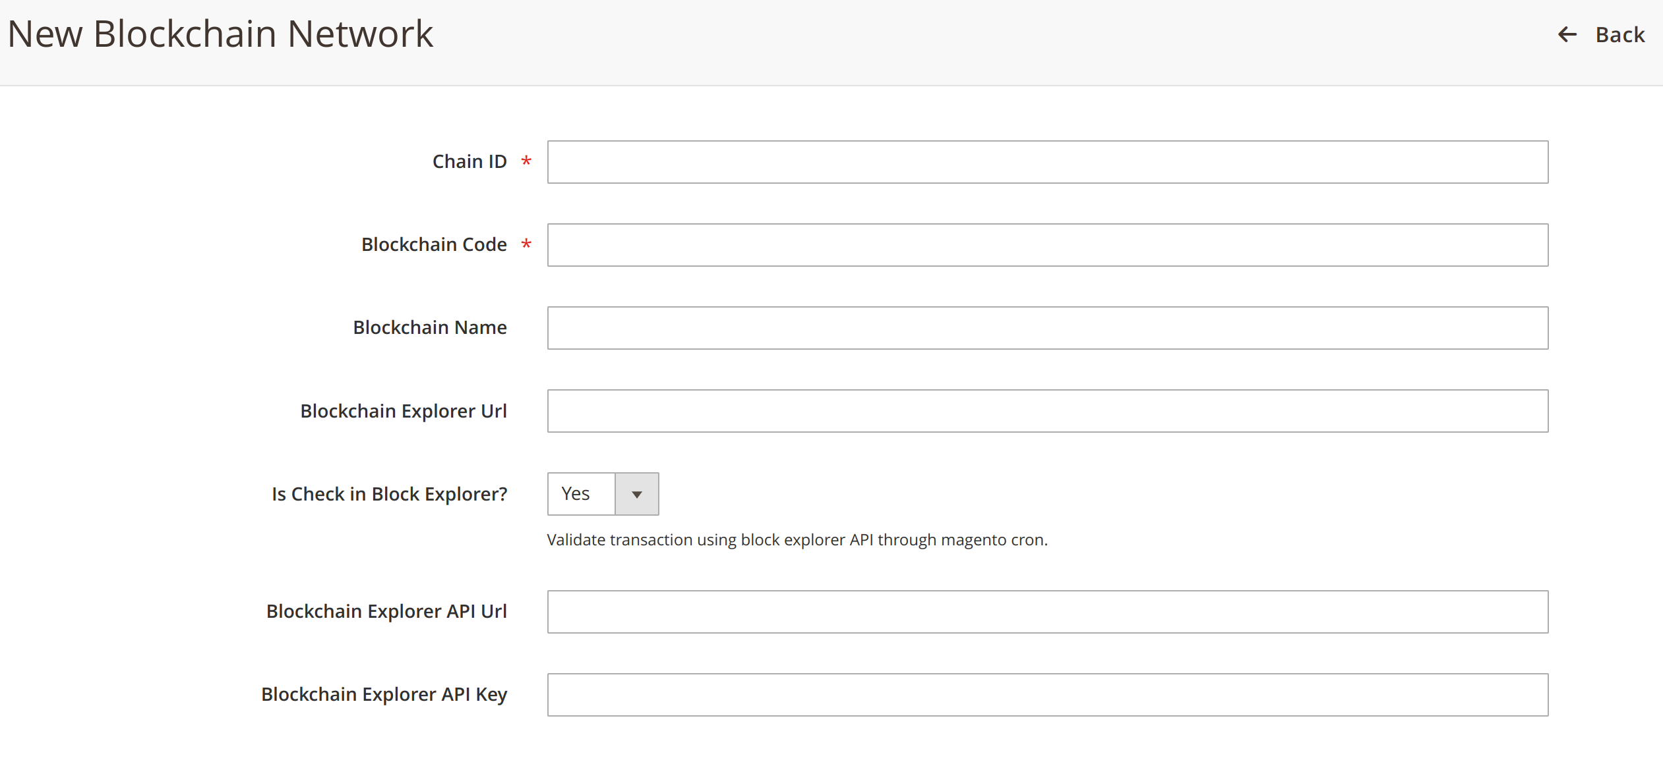Screen dimensions: 1663x764
Task: Focus the Chain ID input field
Action: click(1047, 162)
